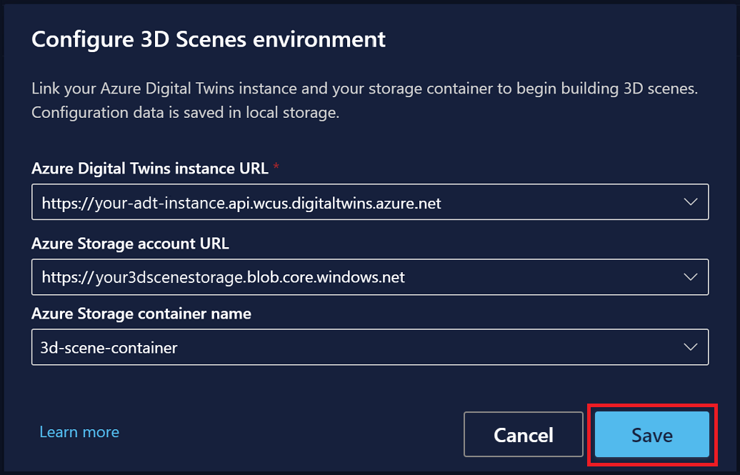
Task: Click the required field asterisk marker
Action: (275, 166)
